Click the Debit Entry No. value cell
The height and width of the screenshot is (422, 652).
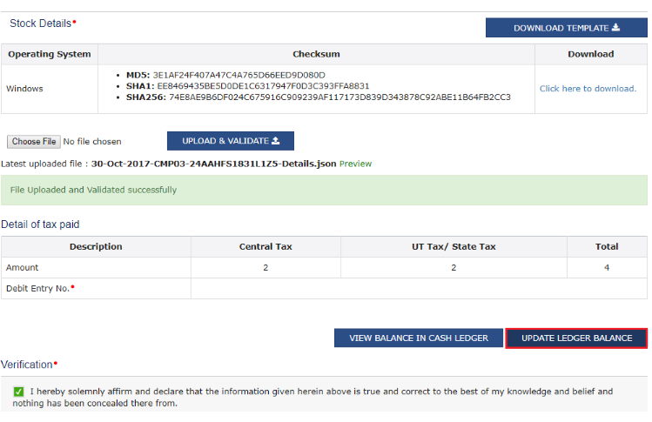419,288
